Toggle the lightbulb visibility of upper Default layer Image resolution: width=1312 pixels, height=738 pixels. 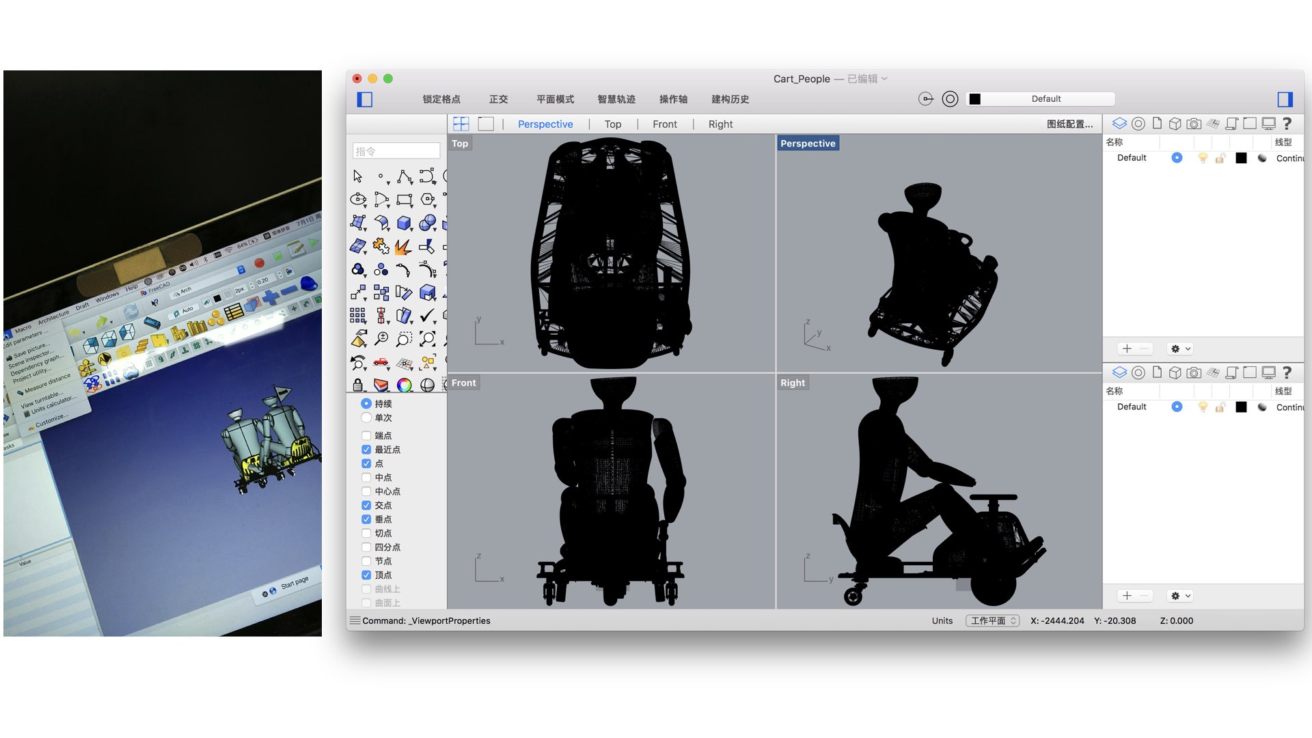1203,158
